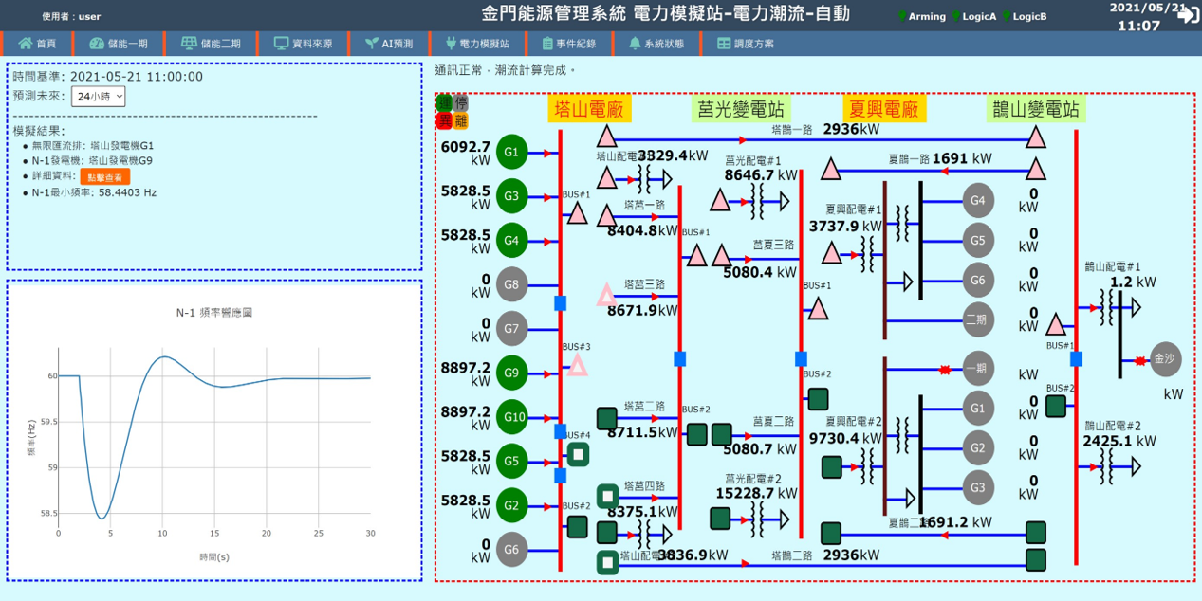Open the 儲能一期 menu
Screen dimensions: 1202x601
[119, 44]
